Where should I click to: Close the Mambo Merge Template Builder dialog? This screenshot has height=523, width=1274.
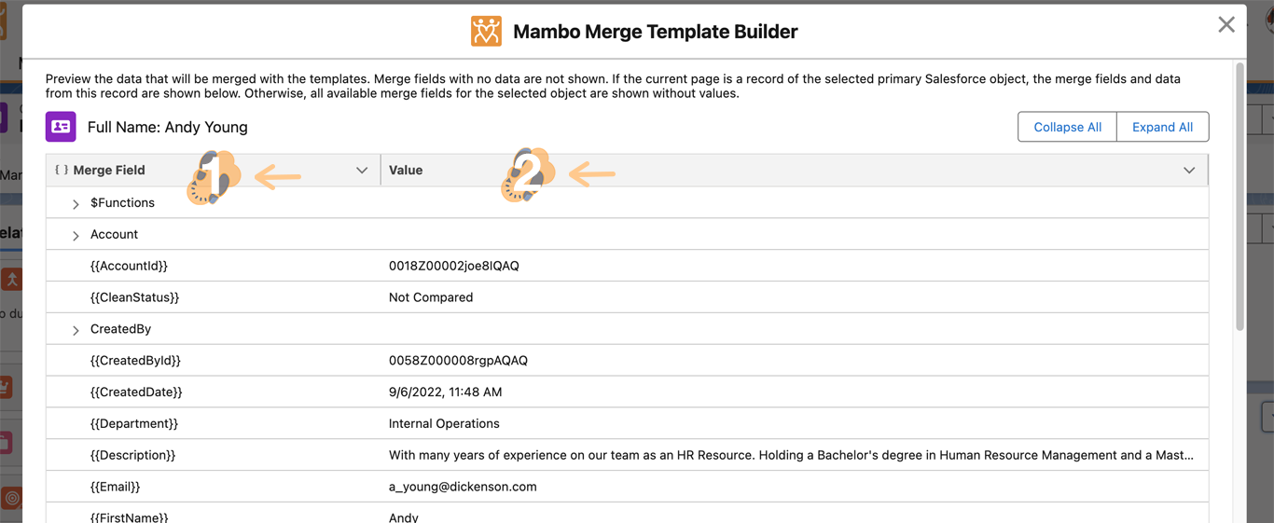point(1226,25)
